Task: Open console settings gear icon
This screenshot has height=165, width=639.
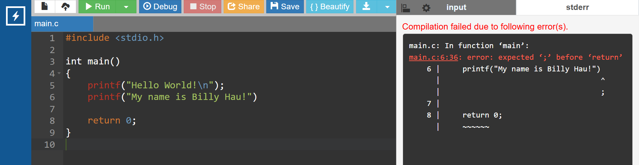Action: (426, 8)
